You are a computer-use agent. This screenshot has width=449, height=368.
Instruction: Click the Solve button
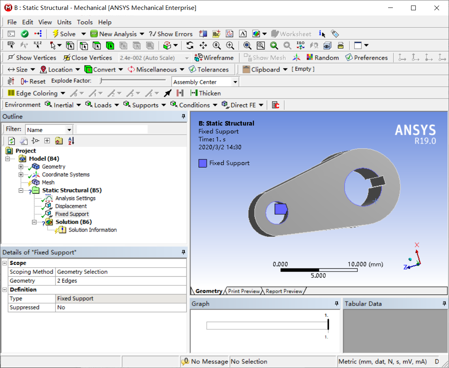64,34
